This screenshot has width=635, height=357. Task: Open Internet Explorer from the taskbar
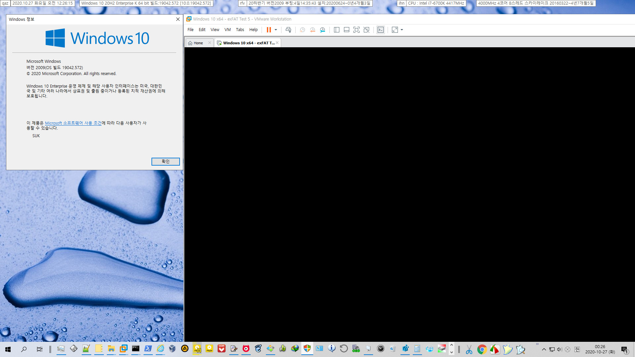(x=160, y=349)
